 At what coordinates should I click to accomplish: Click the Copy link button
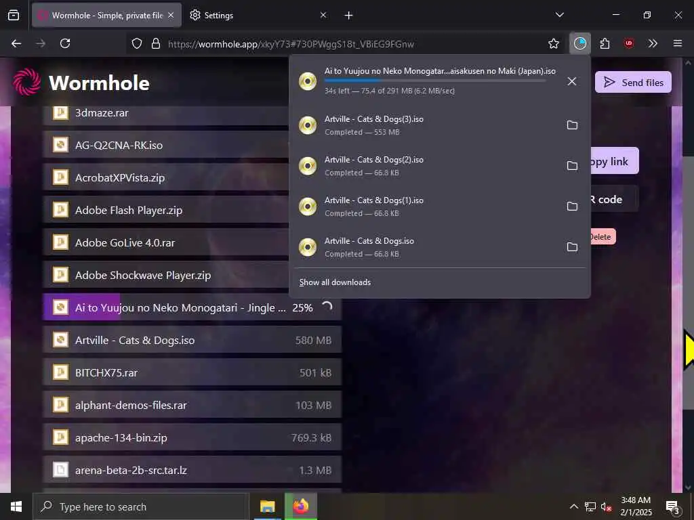tap(615, 161)
